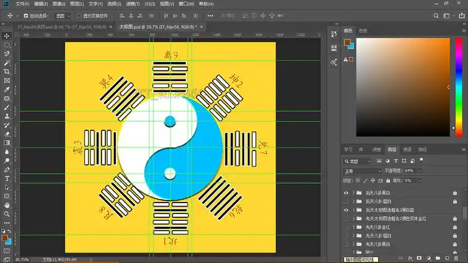The height and width of the screenshot is (263, 468).
Task: Click the foreground brown color swatch
Action: pos(5,238)
